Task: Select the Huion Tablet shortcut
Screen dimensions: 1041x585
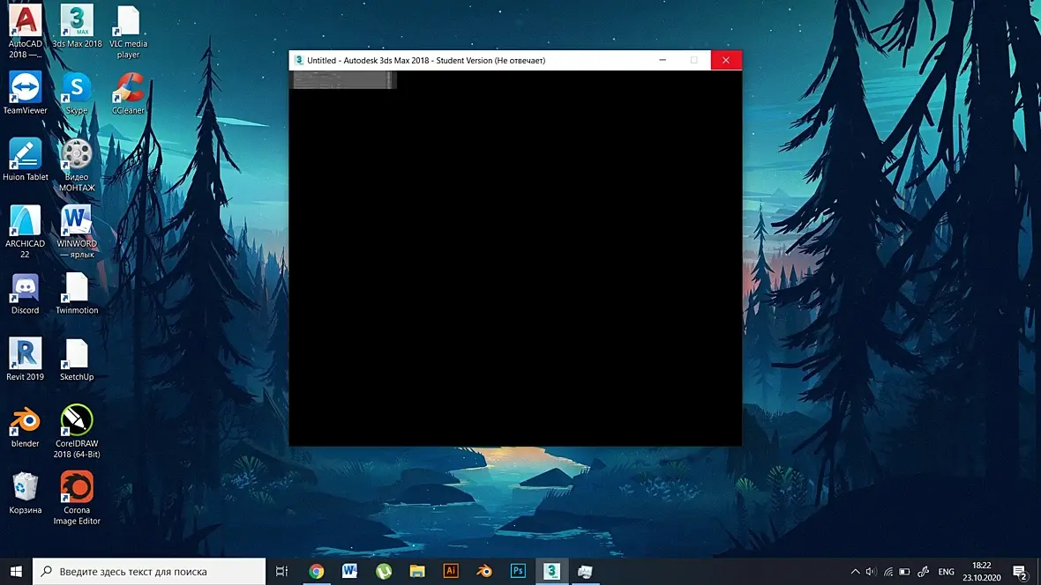Action: [26, 159]
